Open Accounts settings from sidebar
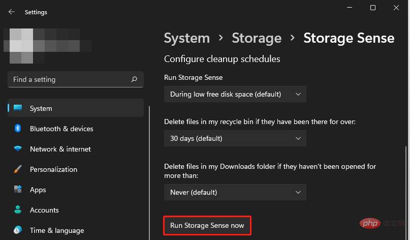 (44, 210)
